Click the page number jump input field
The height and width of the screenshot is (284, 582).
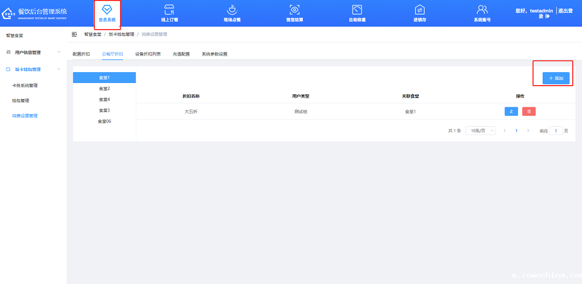556,131
